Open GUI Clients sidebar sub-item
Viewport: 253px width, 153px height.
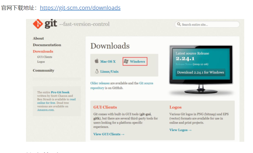point(45,57)
